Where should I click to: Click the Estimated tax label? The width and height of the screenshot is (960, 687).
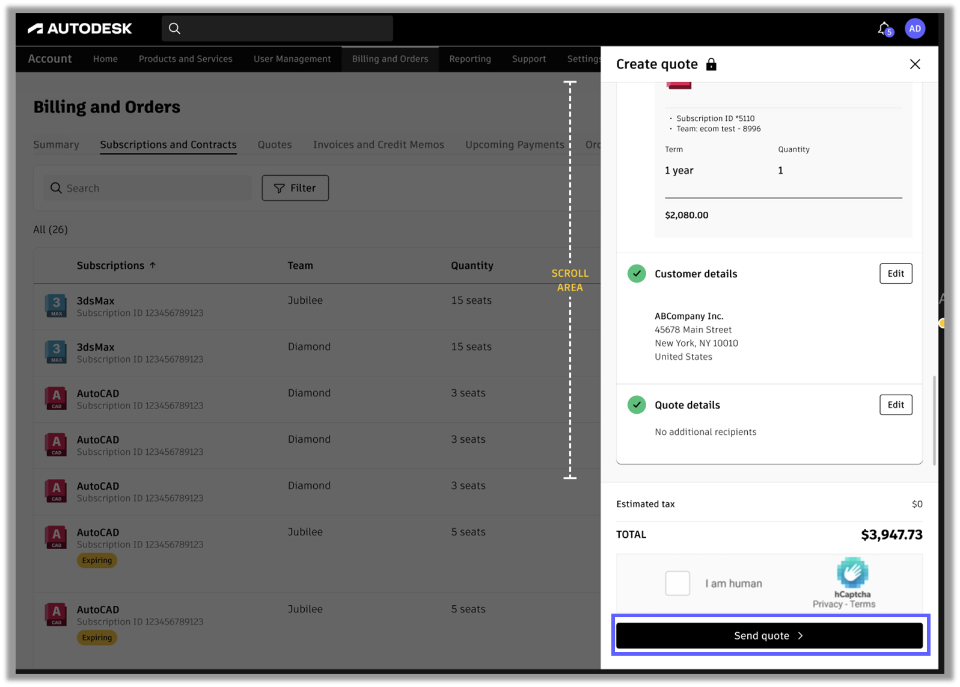(x=646, y=504)
